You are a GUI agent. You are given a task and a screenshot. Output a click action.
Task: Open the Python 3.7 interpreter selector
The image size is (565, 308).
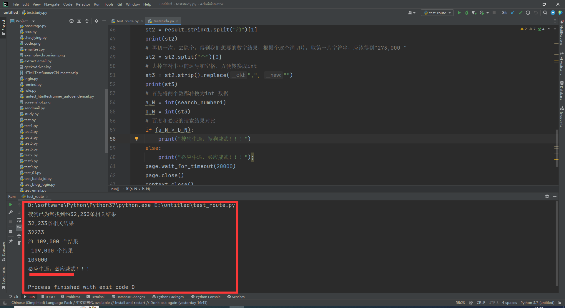point(537,303)
